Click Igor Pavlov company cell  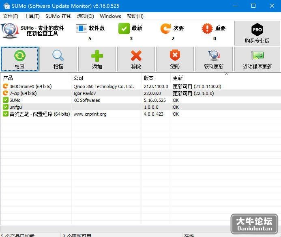tap(85, 93)
